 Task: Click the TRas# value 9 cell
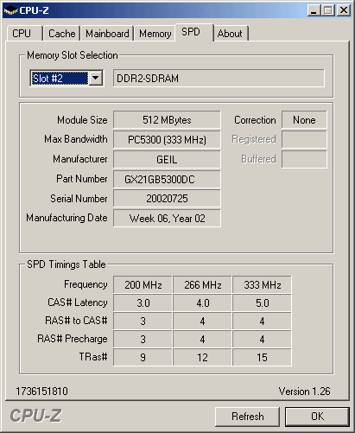(143, 358)
